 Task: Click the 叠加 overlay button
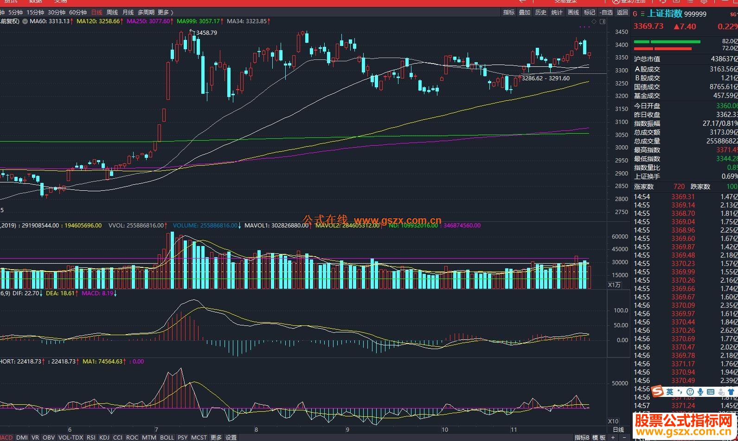(525, 13)
